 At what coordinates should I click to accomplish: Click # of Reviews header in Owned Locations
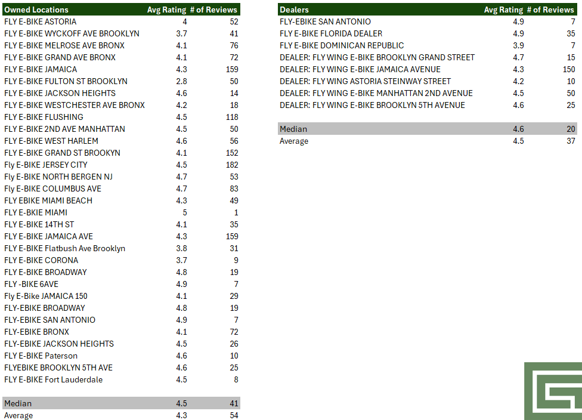click(x=214, y=10)
